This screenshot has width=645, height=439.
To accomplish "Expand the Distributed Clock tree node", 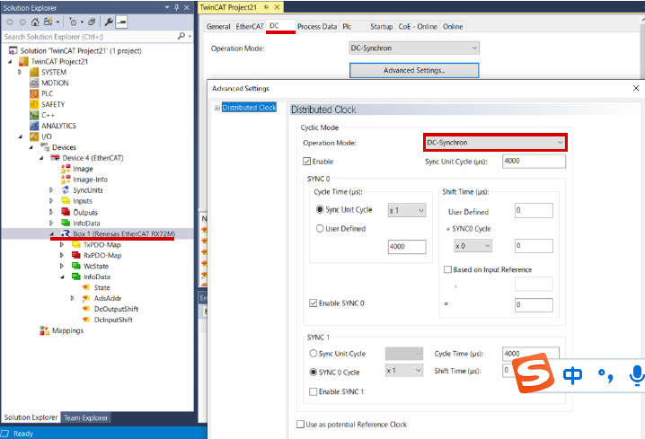I will (x=216, y=108).
